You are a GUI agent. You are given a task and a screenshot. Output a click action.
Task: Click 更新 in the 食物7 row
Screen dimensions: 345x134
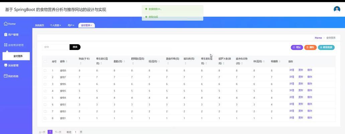tap(300, 77)
